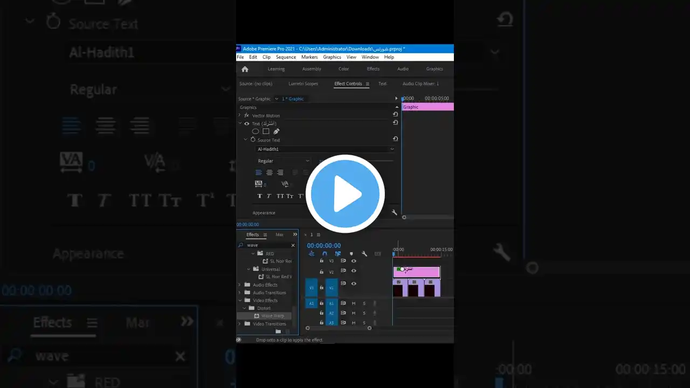
Task: Hide the V3 video track output
Action: click(354, 261)
